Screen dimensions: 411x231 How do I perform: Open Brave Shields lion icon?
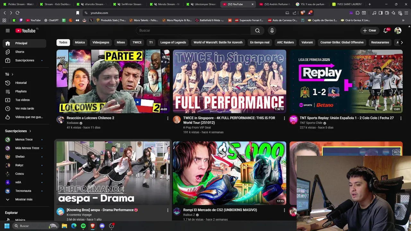pos(302,13)
